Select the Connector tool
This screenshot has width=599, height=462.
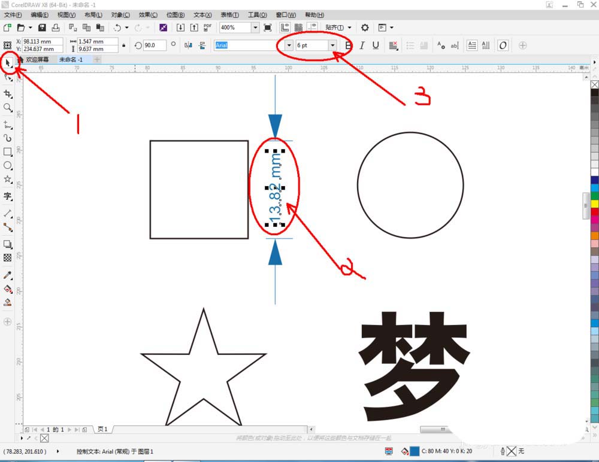coord(8,227)
